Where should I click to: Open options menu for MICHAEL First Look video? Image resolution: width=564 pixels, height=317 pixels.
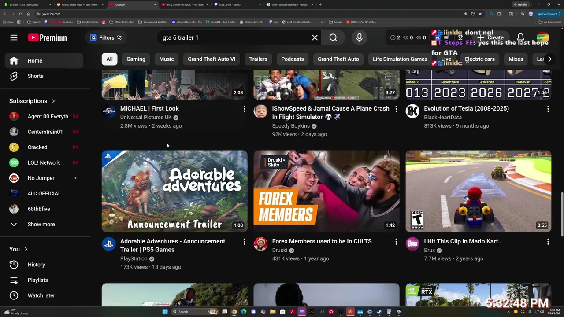244,109
